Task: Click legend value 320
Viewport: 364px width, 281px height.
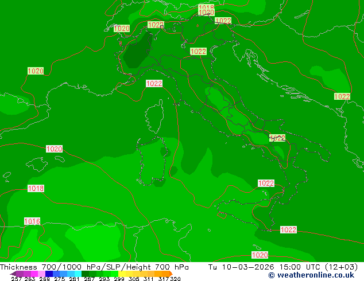Action: (x=175, y=279)
